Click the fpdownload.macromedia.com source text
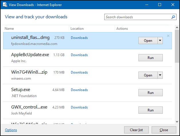 [34, 44]
